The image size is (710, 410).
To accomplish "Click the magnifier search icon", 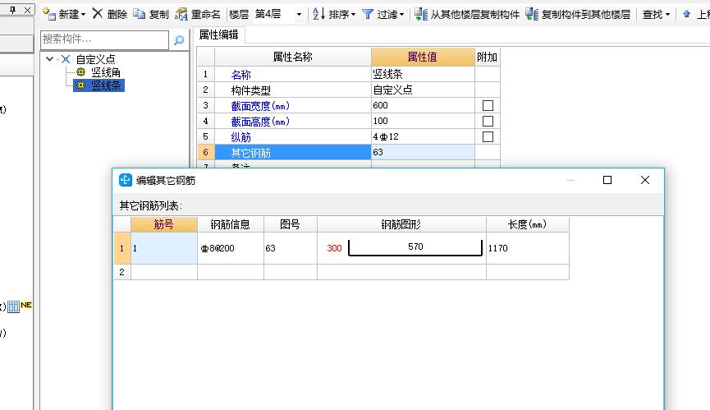I will (179, 40).
